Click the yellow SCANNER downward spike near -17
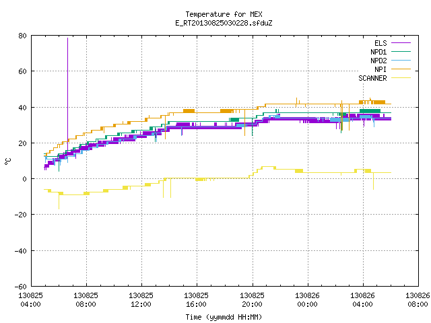Viewport: 431px width, 323px height. 59,202
